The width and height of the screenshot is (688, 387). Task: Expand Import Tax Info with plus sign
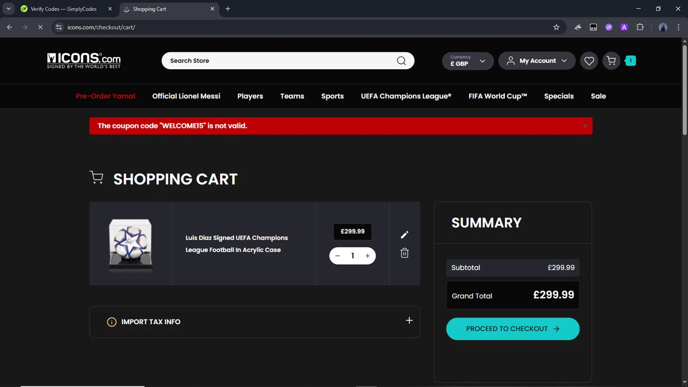pos(409,321)
